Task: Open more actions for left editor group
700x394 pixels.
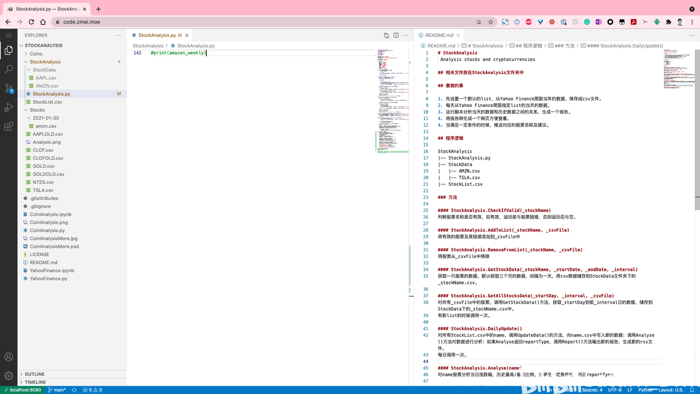Action: point(405,35)
